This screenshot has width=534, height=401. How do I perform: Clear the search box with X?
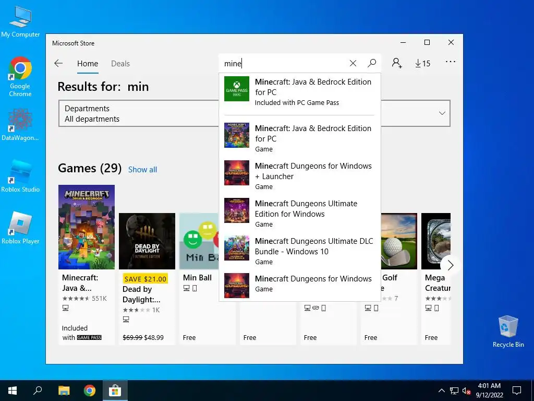(353, 63)
